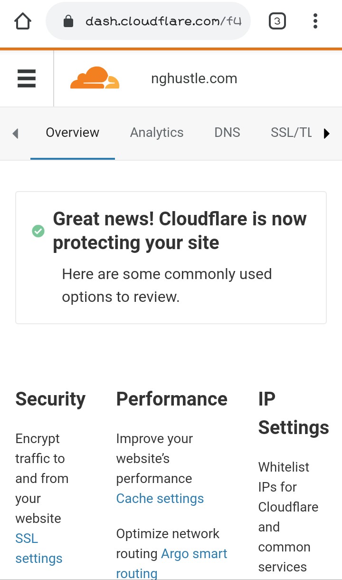This screenshot has height=580, width=342.
Task: Click the 'Great news!' notification heading
Action: [x=180, y=231]
